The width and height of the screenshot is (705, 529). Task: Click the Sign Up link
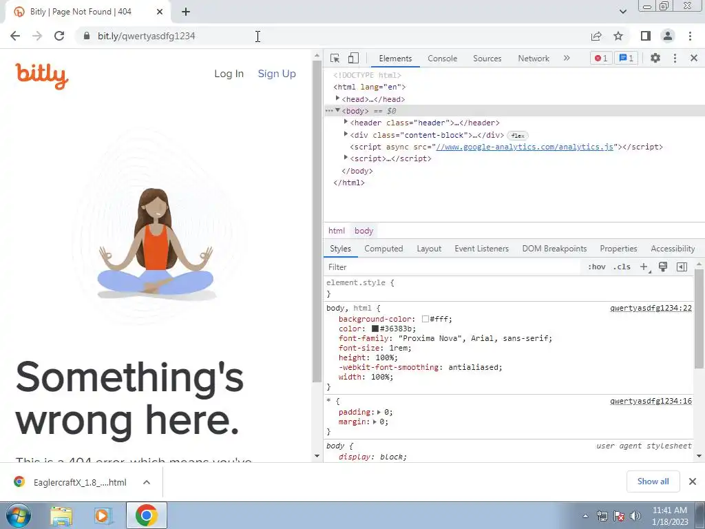[277, 74]
